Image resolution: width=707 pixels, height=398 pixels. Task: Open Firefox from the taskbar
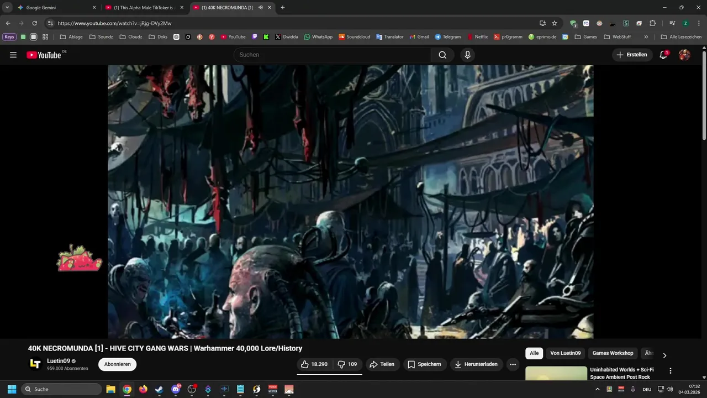click(144, 389)
